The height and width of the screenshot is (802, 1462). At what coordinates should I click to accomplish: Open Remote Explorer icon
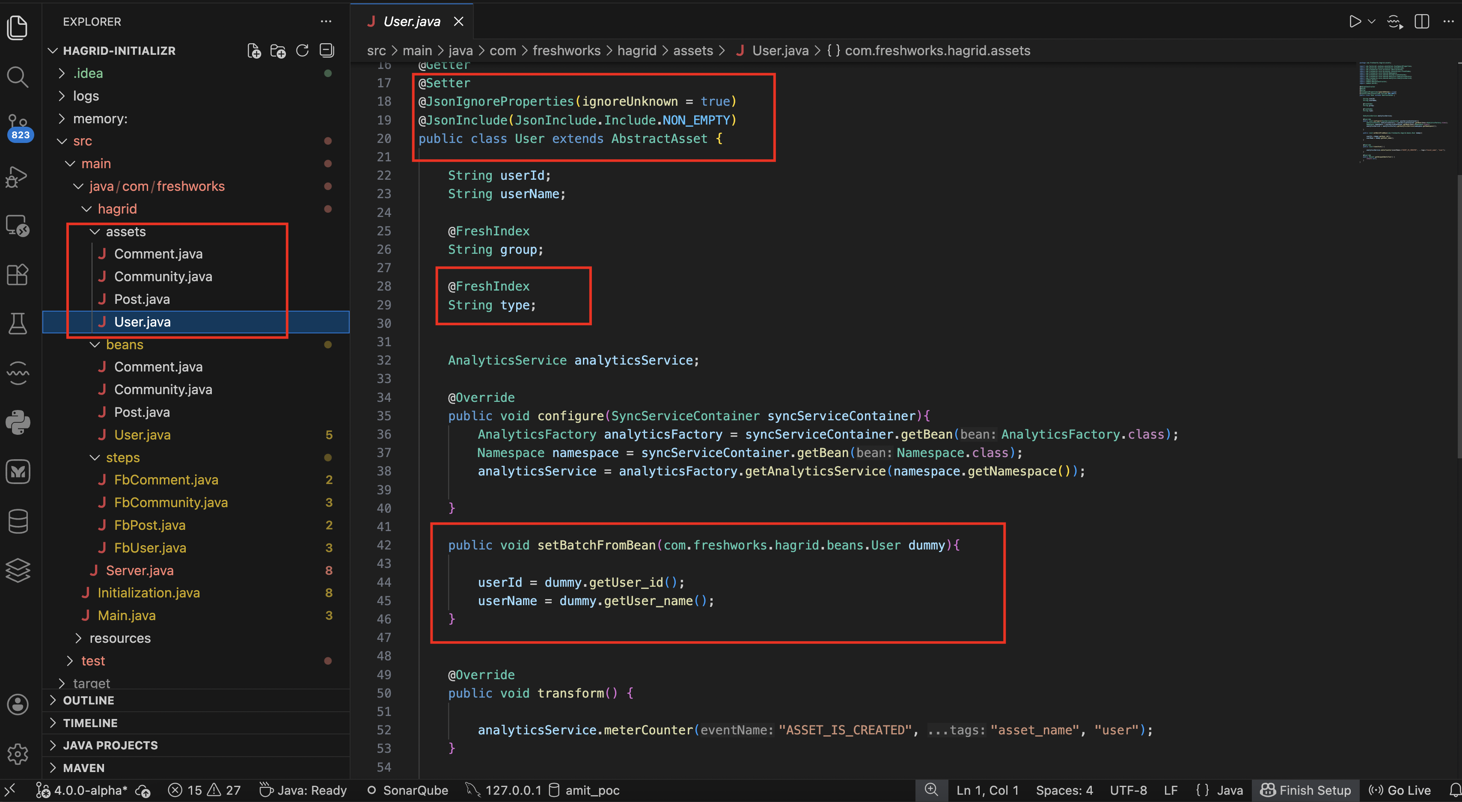tap(18, 226)
